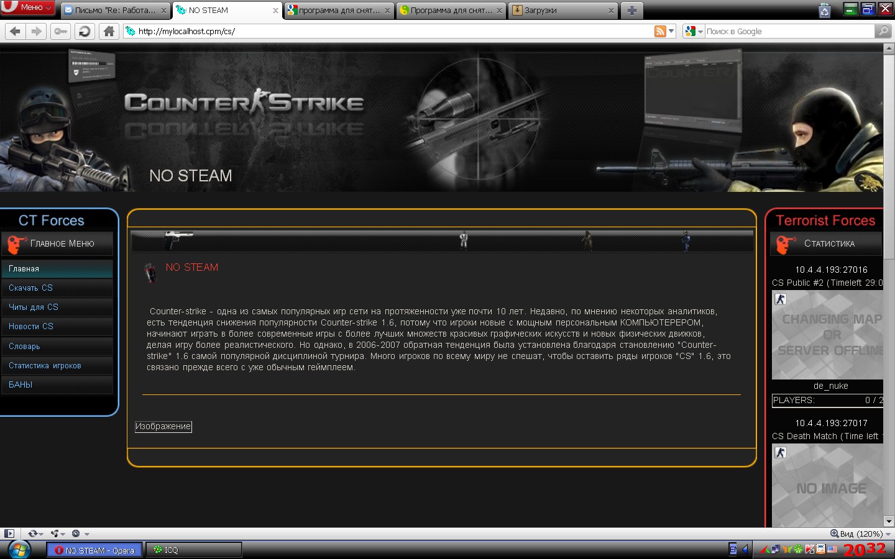Click the 10.4.4.193:27016 server address
The image size is (895, 559).
pos(831,270)
